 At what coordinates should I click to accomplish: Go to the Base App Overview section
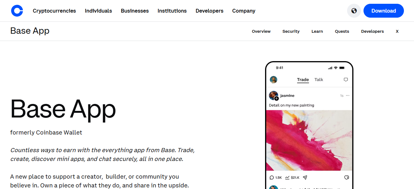(261, 31)
